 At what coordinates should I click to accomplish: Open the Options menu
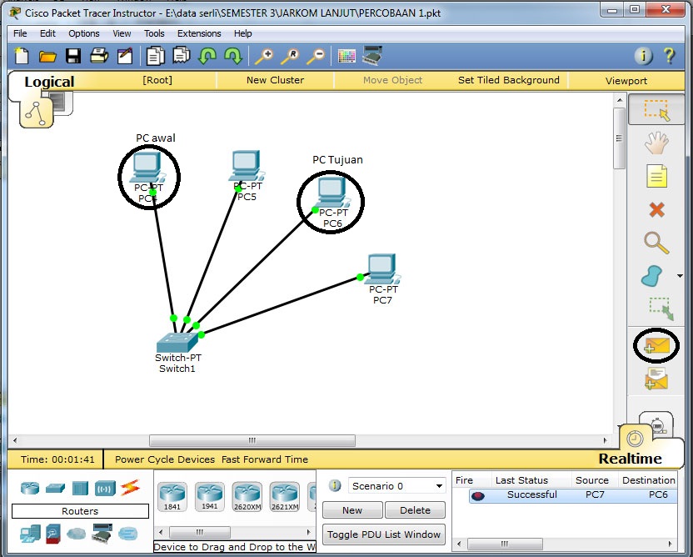point(83,33)
